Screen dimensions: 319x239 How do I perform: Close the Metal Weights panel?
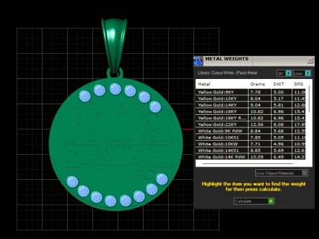(x=310, y=60)
